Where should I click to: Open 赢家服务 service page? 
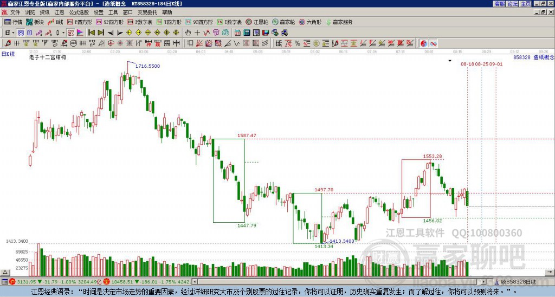339,22
